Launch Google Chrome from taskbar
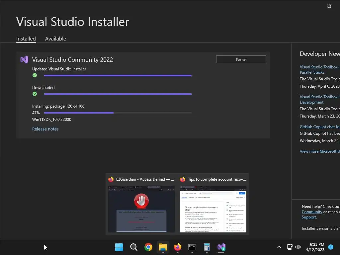The image size is (340, 255). click(148, 247)
